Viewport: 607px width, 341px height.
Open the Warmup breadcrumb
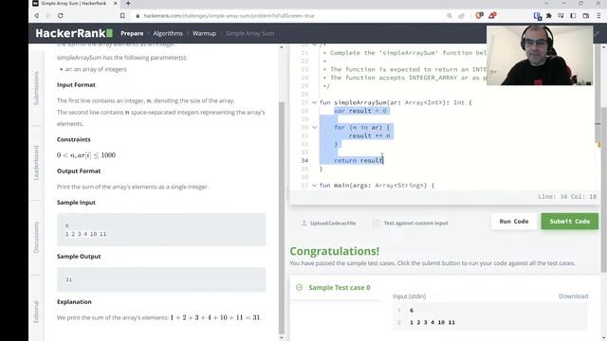click(x=205, y=34)
